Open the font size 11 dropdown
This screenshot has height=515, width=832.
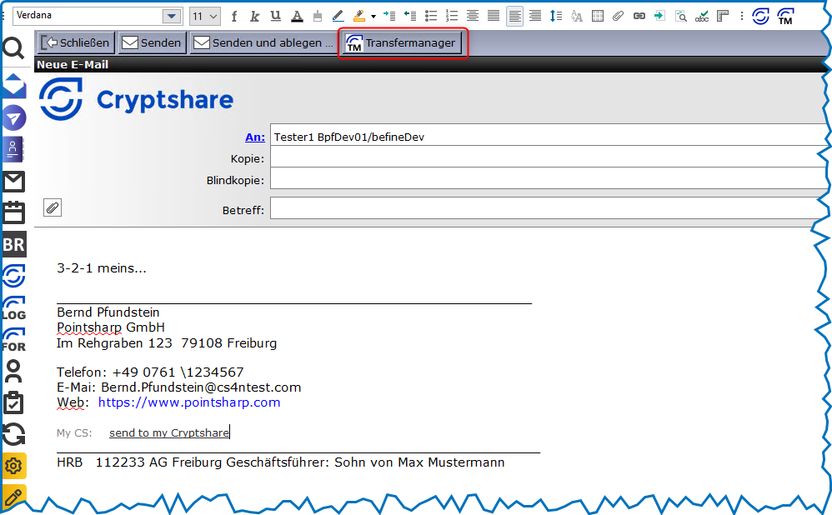[213, 16]
